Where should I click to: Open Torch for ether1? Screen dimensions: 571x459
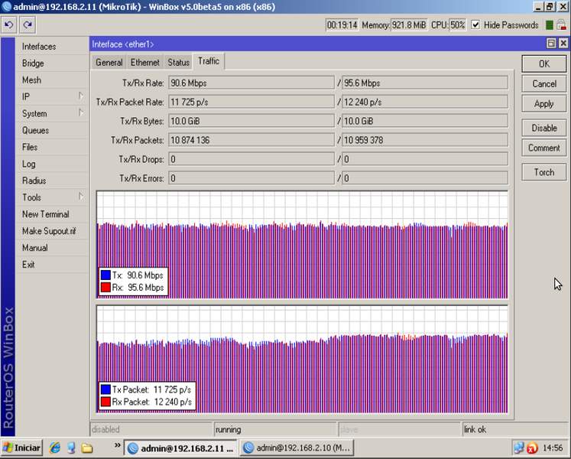click(544, 172)
